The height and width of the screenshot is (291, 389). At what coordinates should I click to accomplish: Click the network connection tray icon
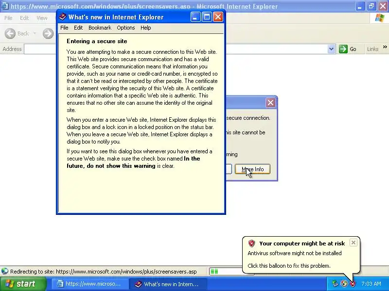[x=335, y=284]
